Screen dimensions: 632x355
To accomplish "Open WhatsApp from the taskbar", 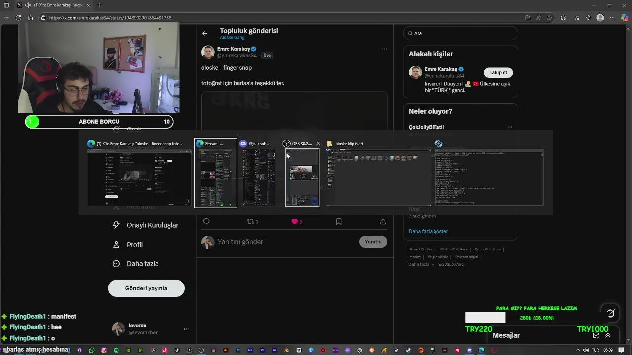I will 92,350.
